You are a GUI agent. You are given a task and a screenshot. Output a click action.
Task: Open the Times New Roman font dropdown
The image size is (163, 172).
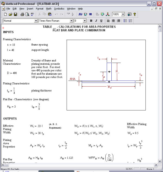tap(71, 21)
